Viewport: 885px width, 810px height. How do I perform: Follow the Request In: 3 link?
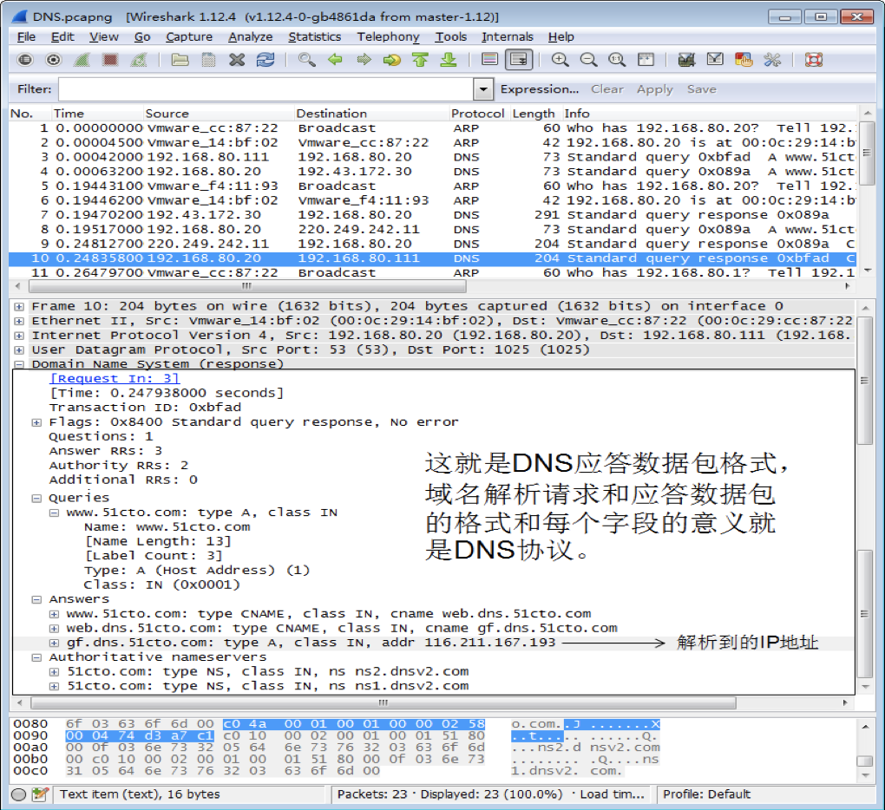click(115, 378)
